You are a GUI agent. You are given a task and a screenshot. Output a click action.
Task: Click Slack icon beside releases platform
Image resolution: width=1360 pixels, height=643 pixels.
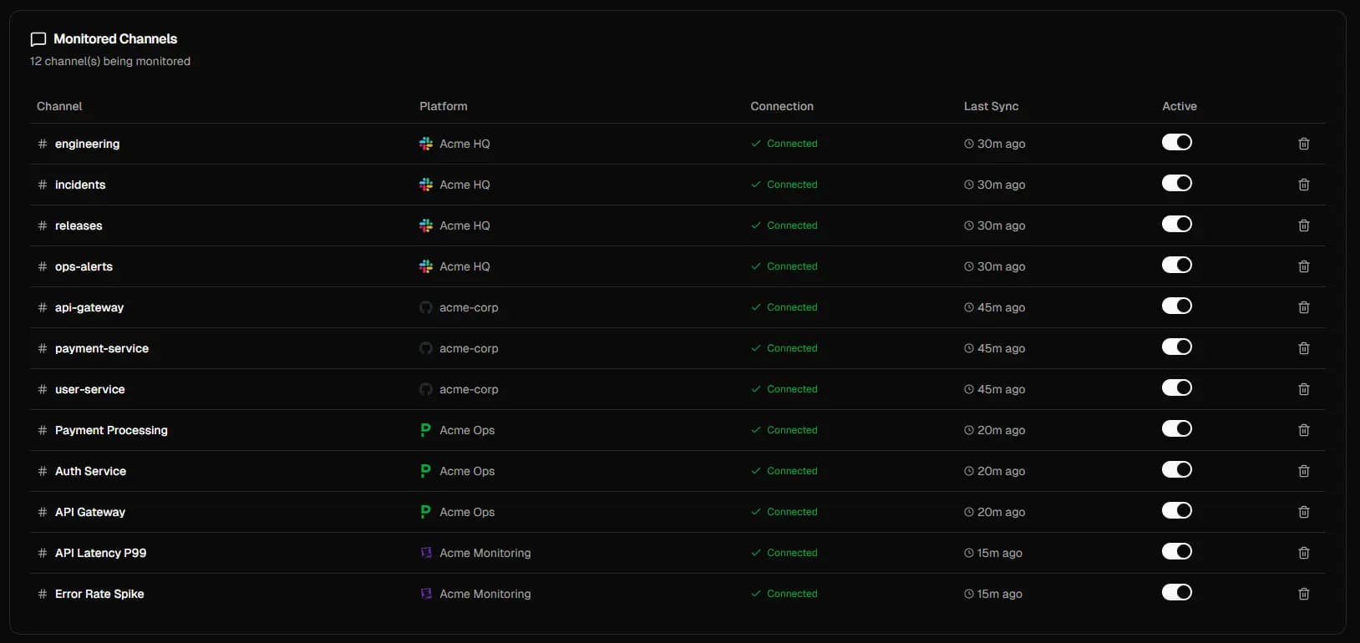[x=426, y=225]
